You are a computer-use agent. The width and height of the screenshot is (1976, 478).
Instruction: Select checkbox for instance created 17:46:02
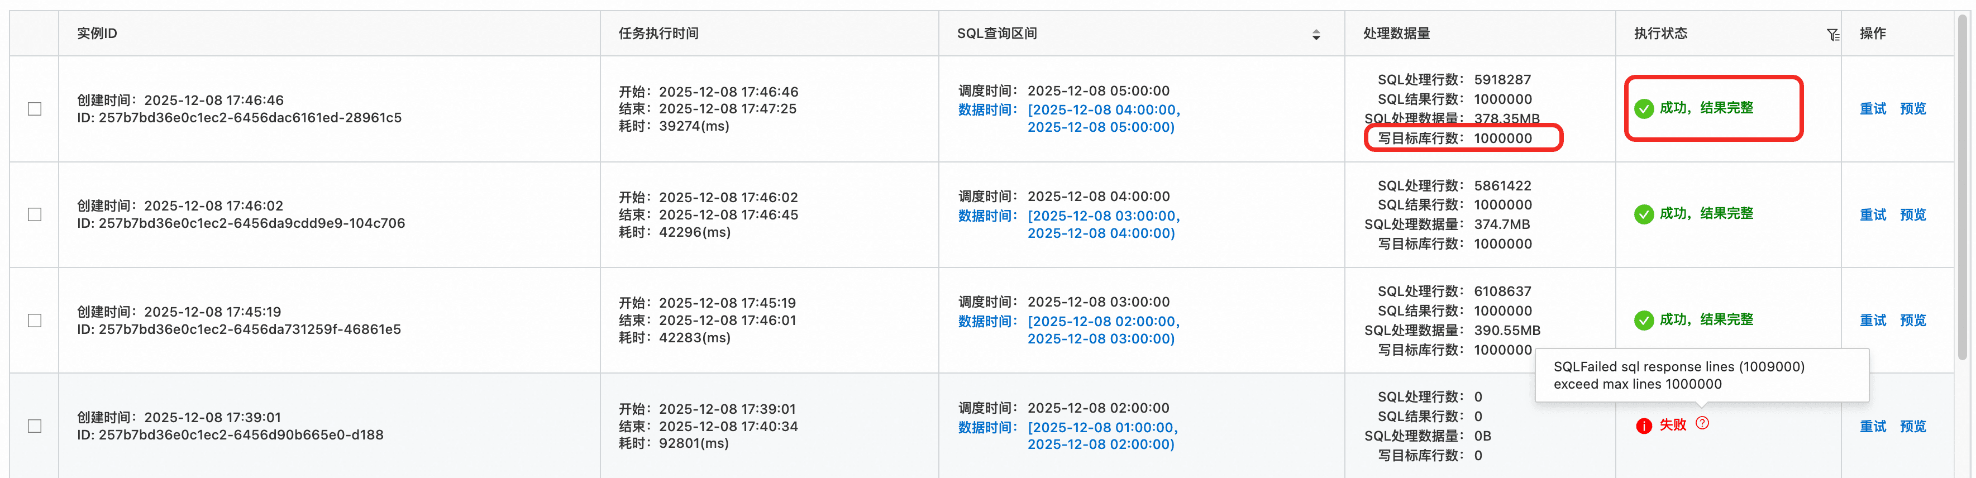pos(35,215)
